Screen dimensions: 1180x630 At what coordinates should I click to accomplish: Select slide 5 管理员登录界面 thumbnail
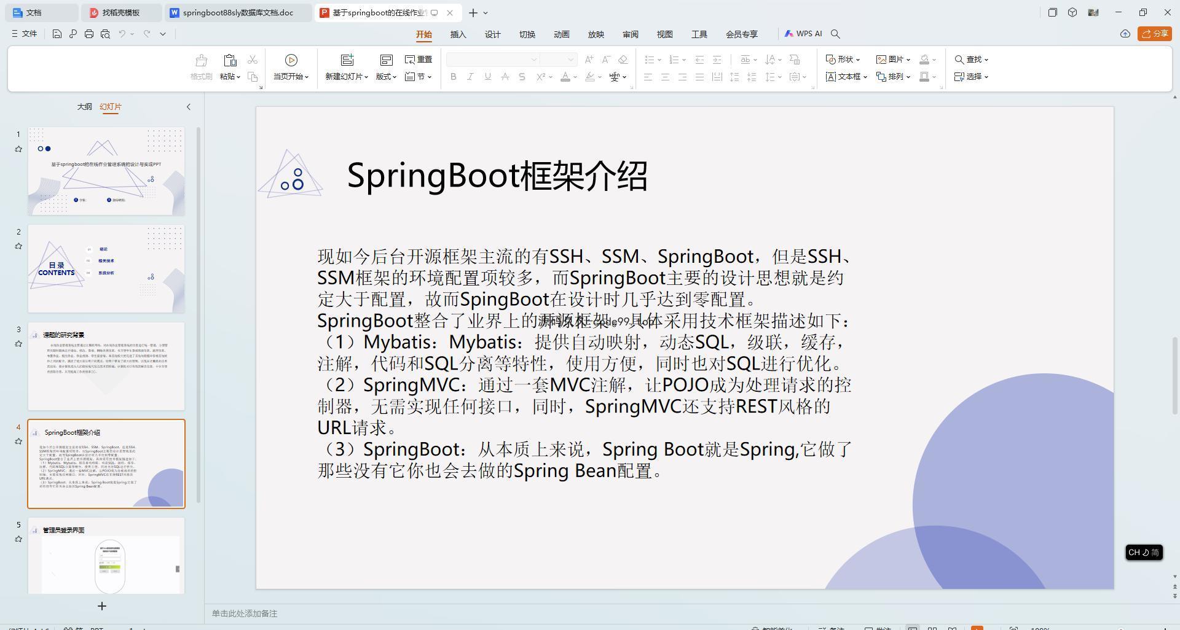point(106,556)
